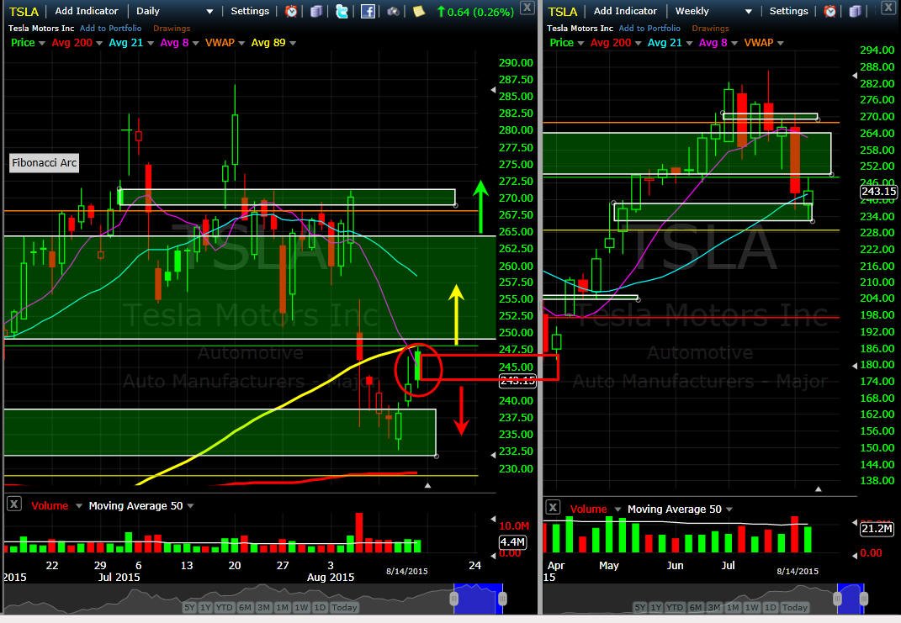Select the 1D range in Daily chart
The height and width of the screenshot is (623, 901).
[320, 608]
